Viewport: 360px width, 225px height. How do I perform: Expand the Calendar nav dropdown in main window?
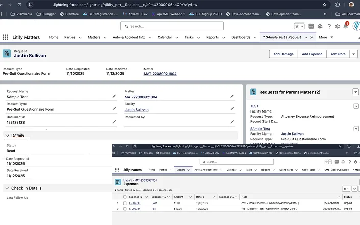(177, 37)
